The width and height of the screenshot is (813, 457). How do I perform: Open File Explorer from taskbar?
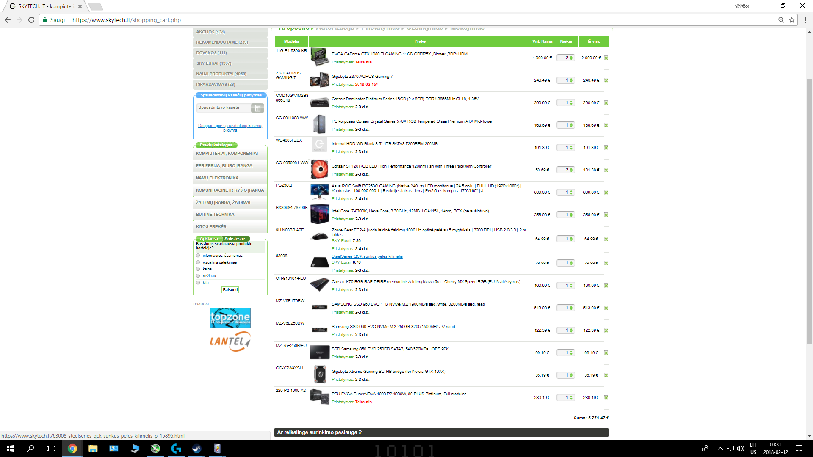pyautogui.click(x=93, y=449)
